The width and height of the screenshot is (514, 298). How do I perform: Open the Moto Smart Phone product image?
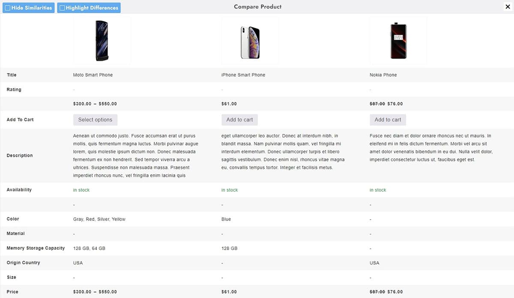102,41
